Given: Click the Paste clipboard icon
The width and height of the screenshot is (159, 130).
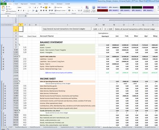Looking at the screenshot, I should point(3,8).
